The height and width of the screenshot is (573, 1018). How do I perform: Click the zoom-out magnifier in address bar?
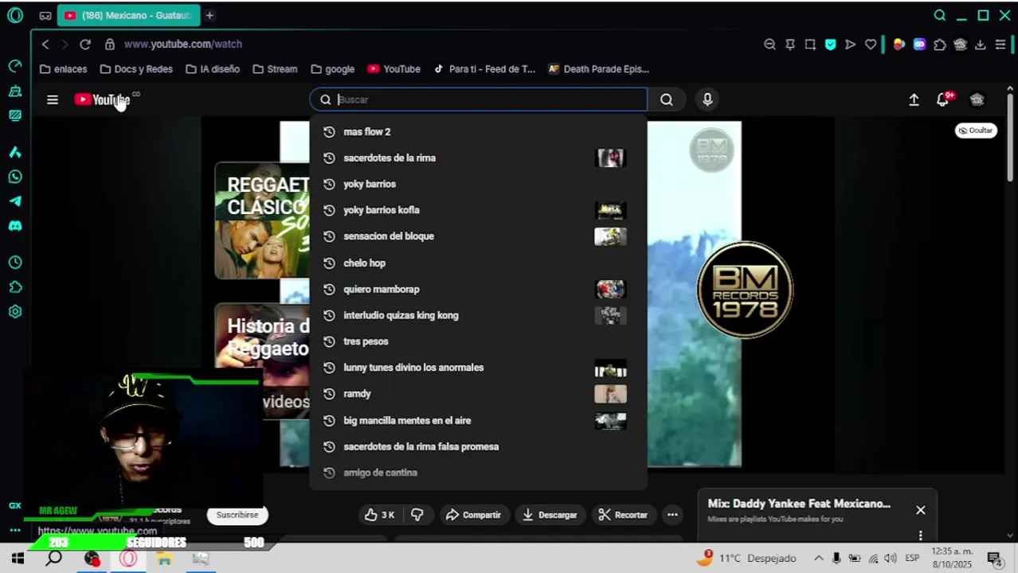(x=769, y=45)
